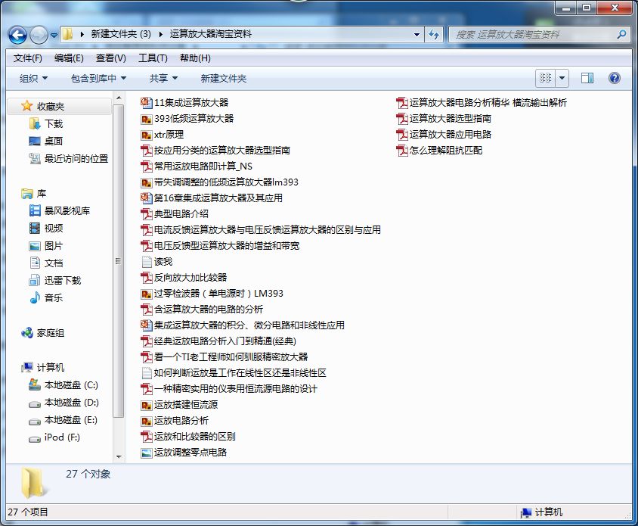Select icon of 带失调调整的低频运算放大器lm393

[x=146, y=182]
